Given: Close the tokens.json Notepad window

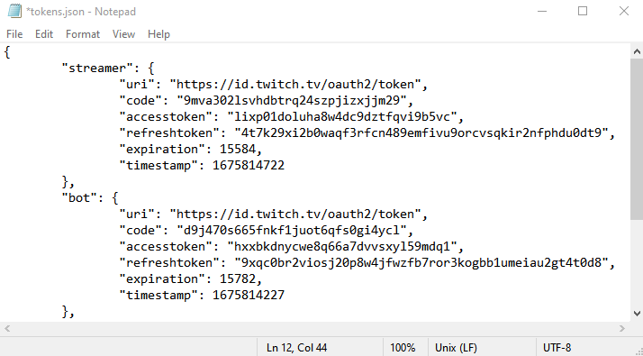Looking at the screenshot, I should (624, 12).
